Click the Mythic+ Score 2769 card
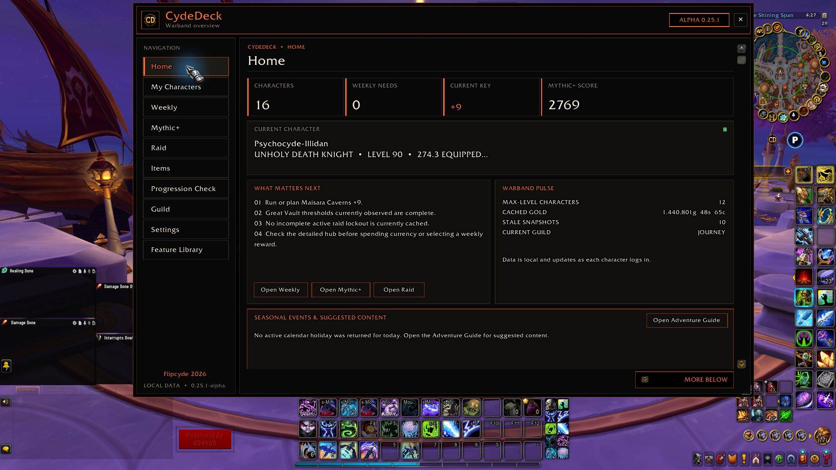 point(637,97)
